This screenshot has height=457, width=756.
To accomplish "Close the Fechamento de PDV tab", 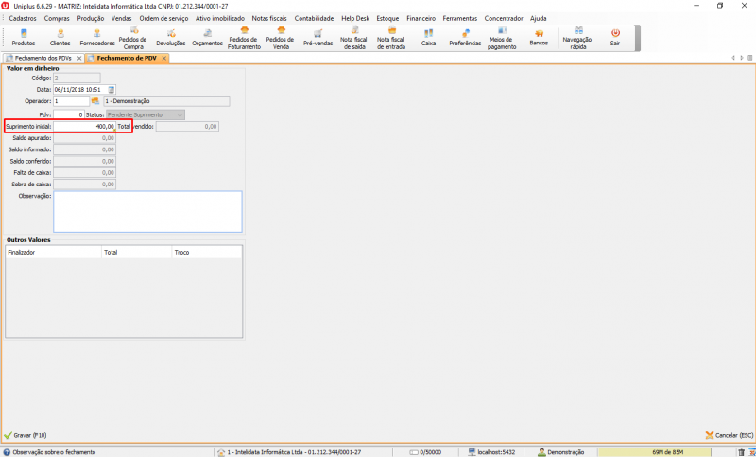I will pyautogui.click(x=163, y=59).
